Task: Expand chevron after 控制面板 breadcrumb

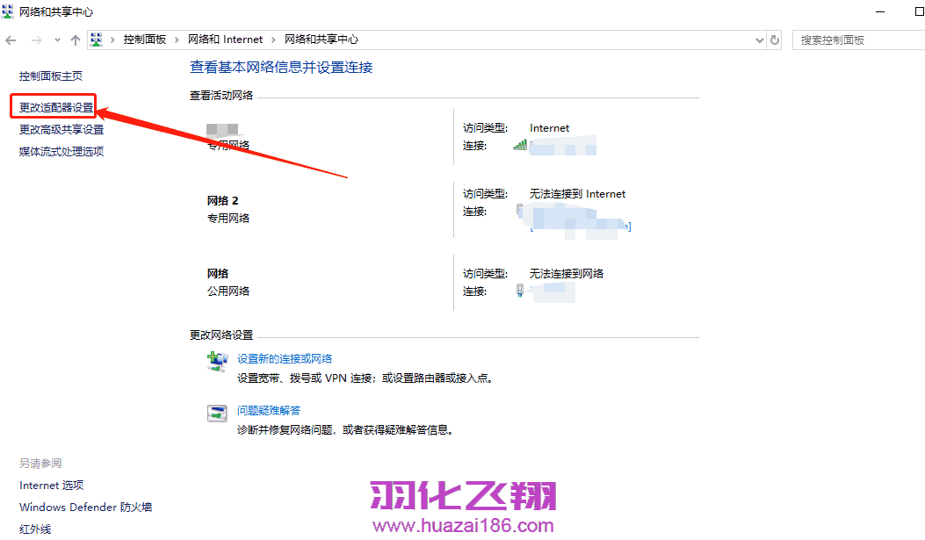Action: tap(177, 40)
